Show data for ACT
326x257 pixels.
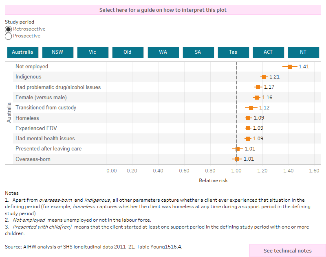point(268,52)
